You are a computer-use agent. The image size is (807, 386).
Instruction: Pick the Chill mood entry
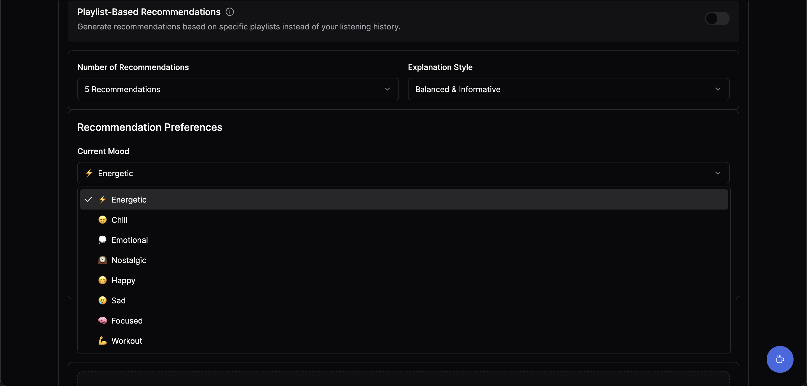tap(119, 220)
